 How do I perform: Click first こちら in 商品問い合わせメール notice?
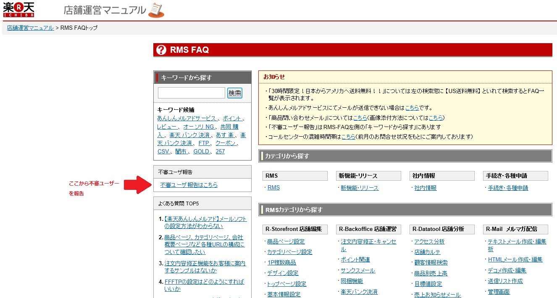click(360, 118)
